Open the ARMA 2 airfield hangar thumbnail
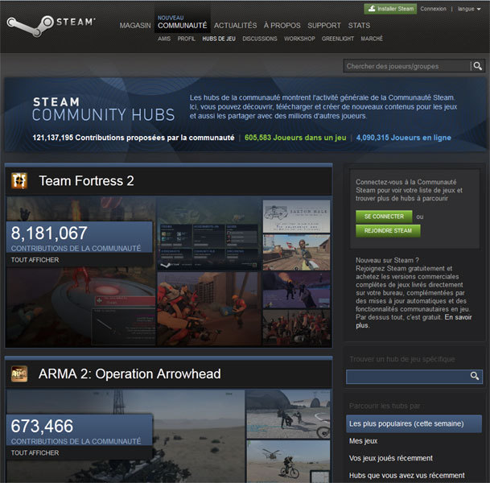The height and width of the screenshot is (483, 490). click(288, 414)
